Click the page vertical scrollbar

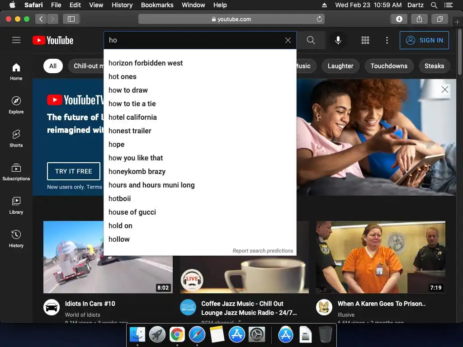tap(460, 52)
